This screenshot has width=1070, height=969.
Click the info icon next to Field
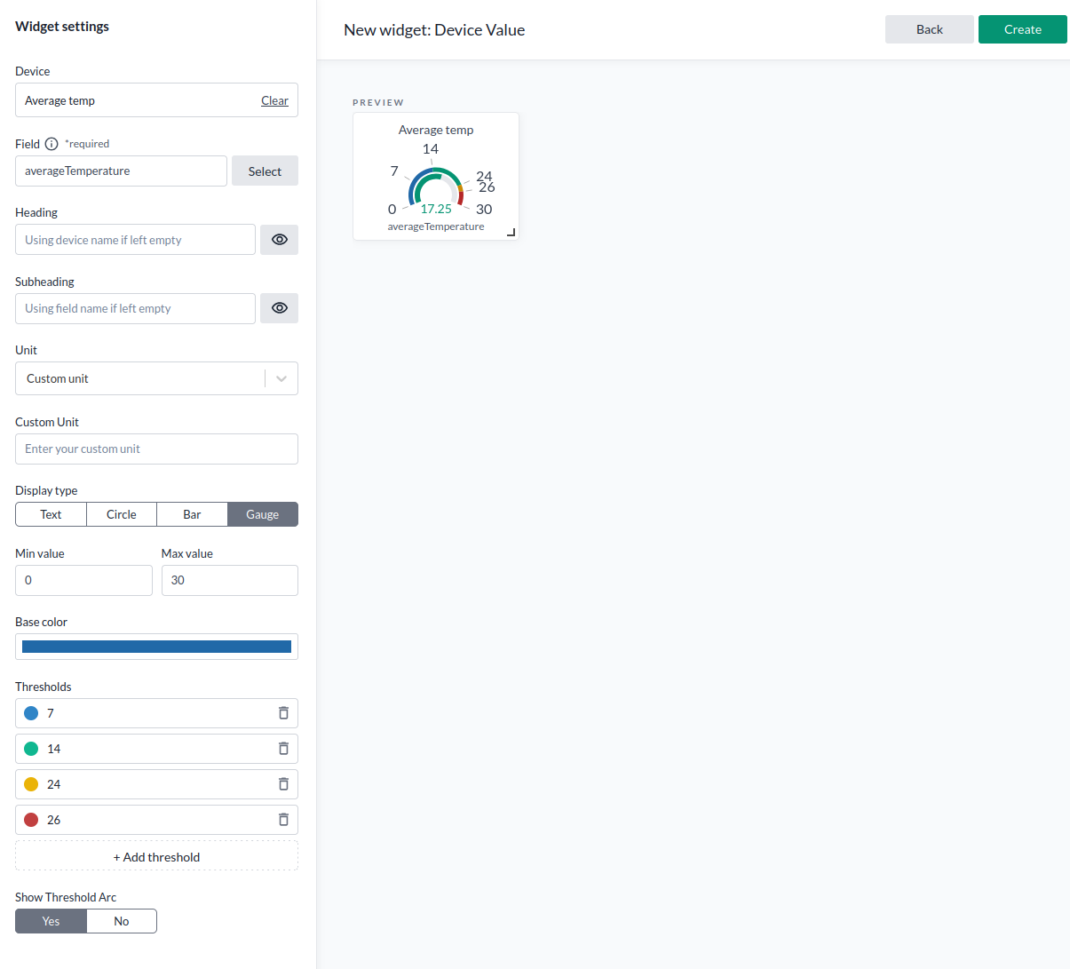(x=52, y=144)
